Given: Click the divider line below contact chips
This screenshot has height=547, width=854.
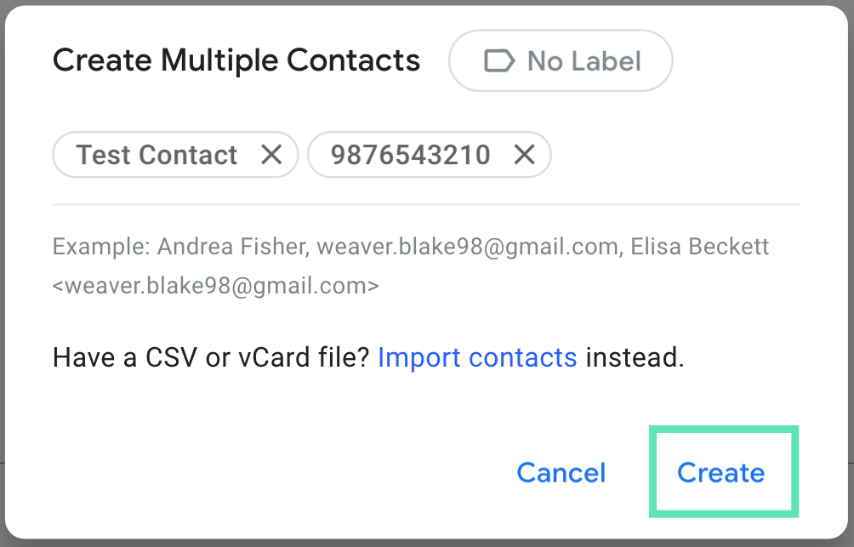Looking at the screenshot, I should tap(425, 205).
